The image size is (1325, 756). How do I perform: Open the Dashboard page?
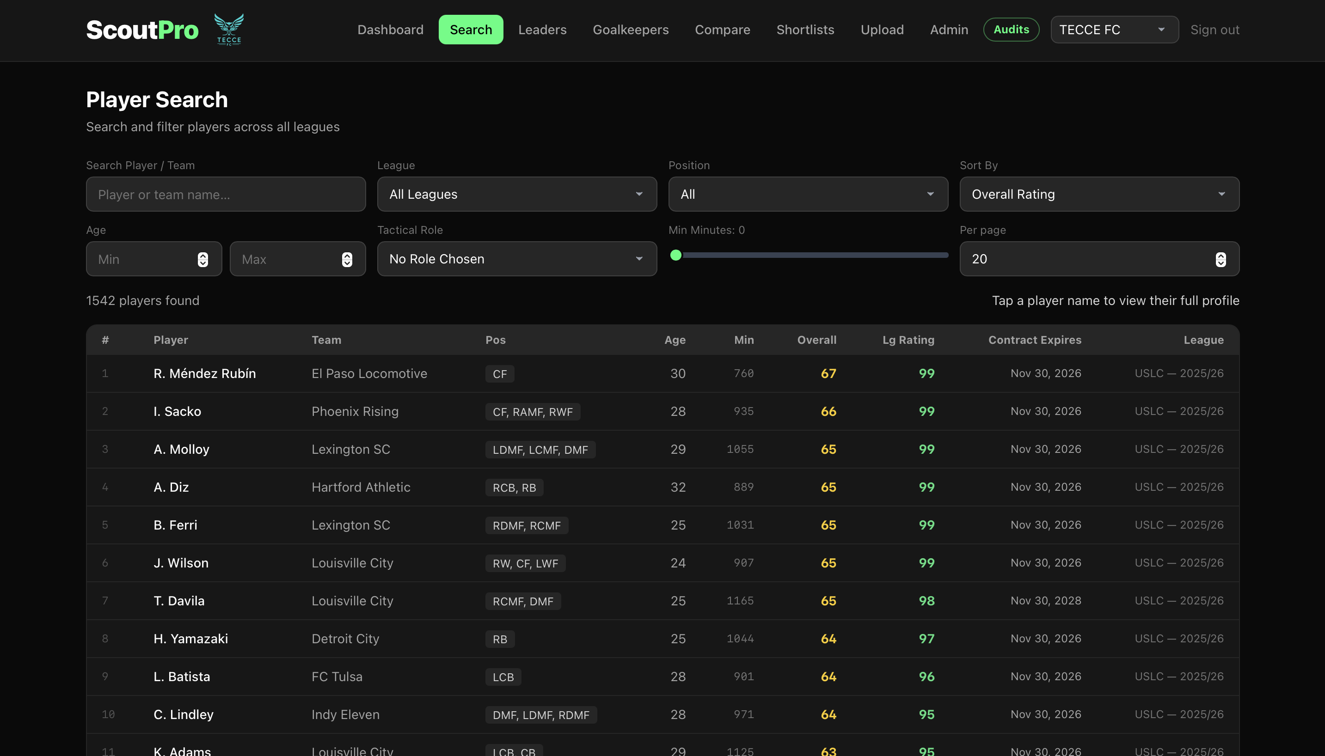(x=390, y=30)
